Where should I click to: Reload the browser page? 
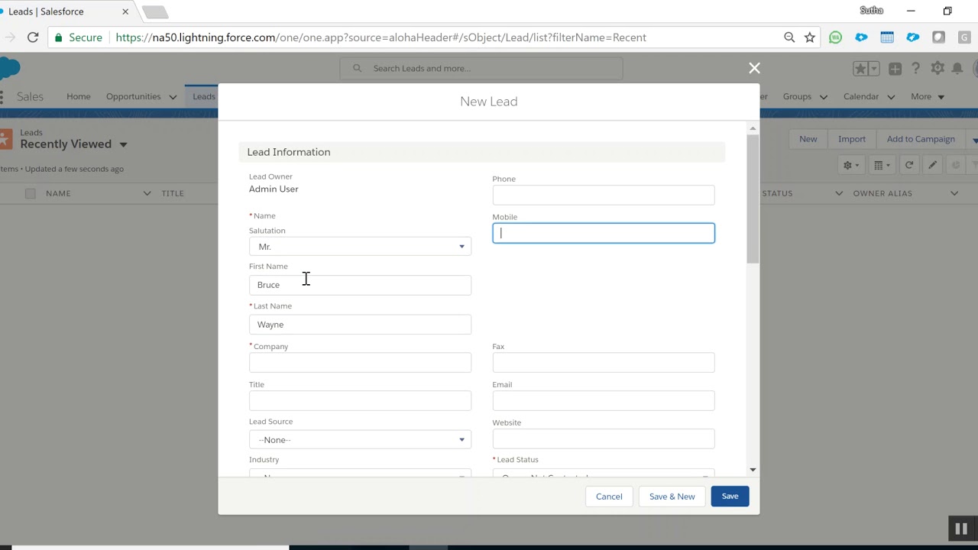tap(33, 37)
